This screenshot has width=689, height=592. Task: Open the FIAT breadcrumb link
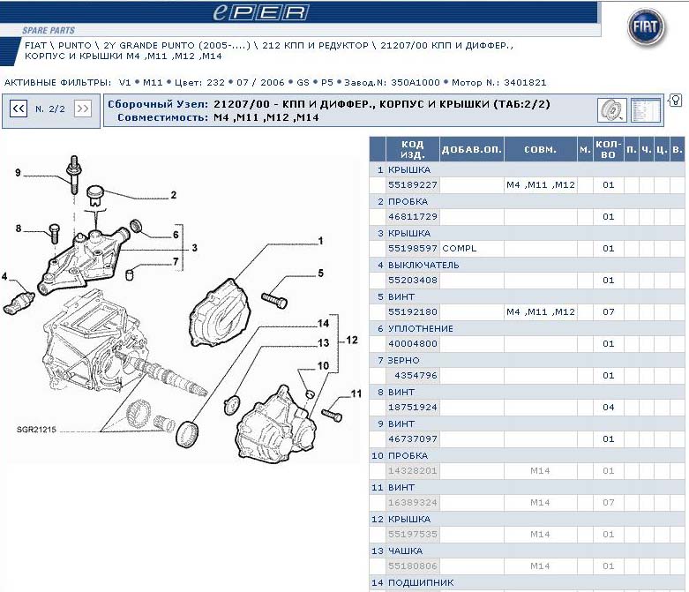click(37, 44)
